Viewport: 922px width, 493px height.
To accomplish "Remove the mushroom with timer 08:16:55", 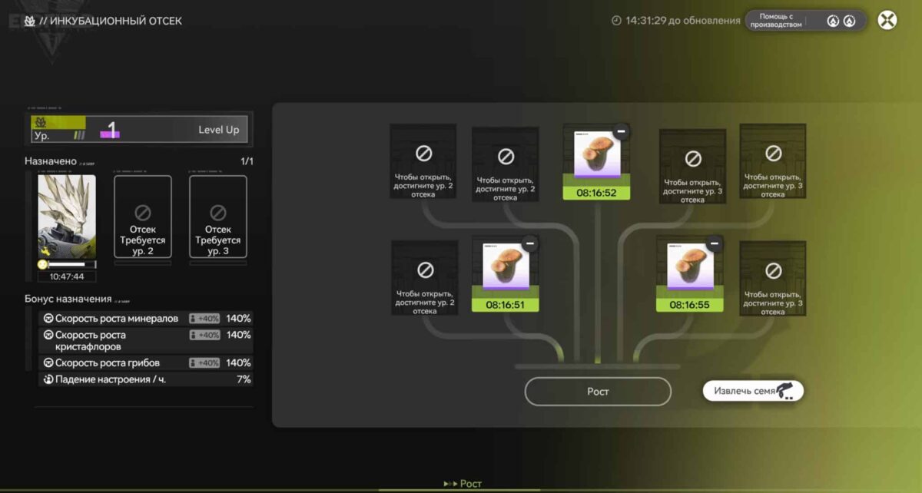I will 715,244.
